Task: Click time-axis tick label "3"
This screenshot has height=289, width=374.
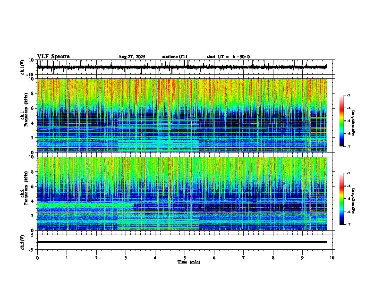Action: pyautogui.click(x=126, y=258)
